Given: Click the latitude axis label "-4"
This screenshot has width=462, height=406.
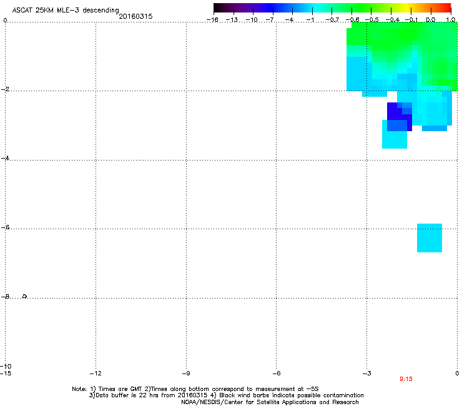Looking at the screenshot, I should [x=5, y=158].
